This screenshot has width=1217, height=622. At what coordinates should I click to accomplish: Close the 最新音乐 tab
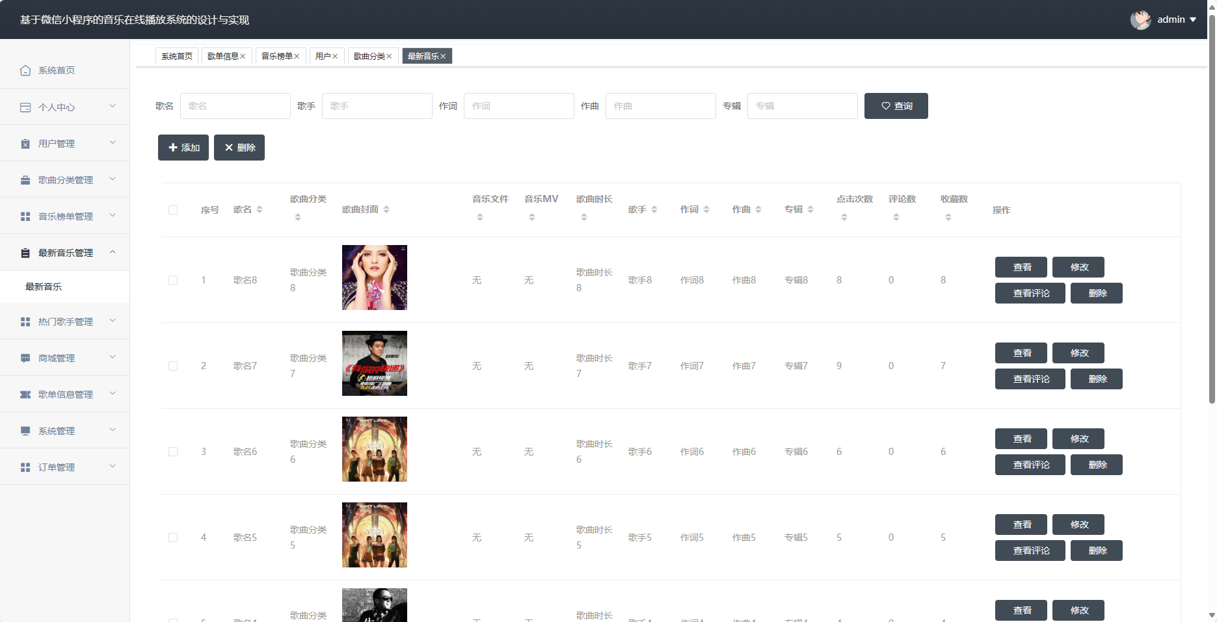click(443, 57)
